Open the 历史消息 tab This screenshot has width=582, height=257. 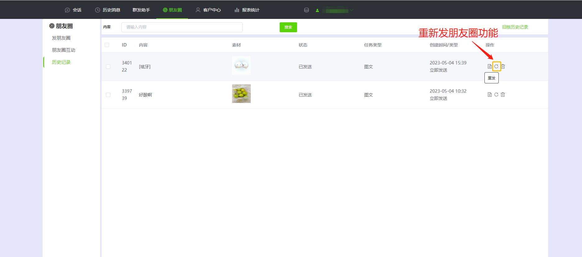click(108, 10)
